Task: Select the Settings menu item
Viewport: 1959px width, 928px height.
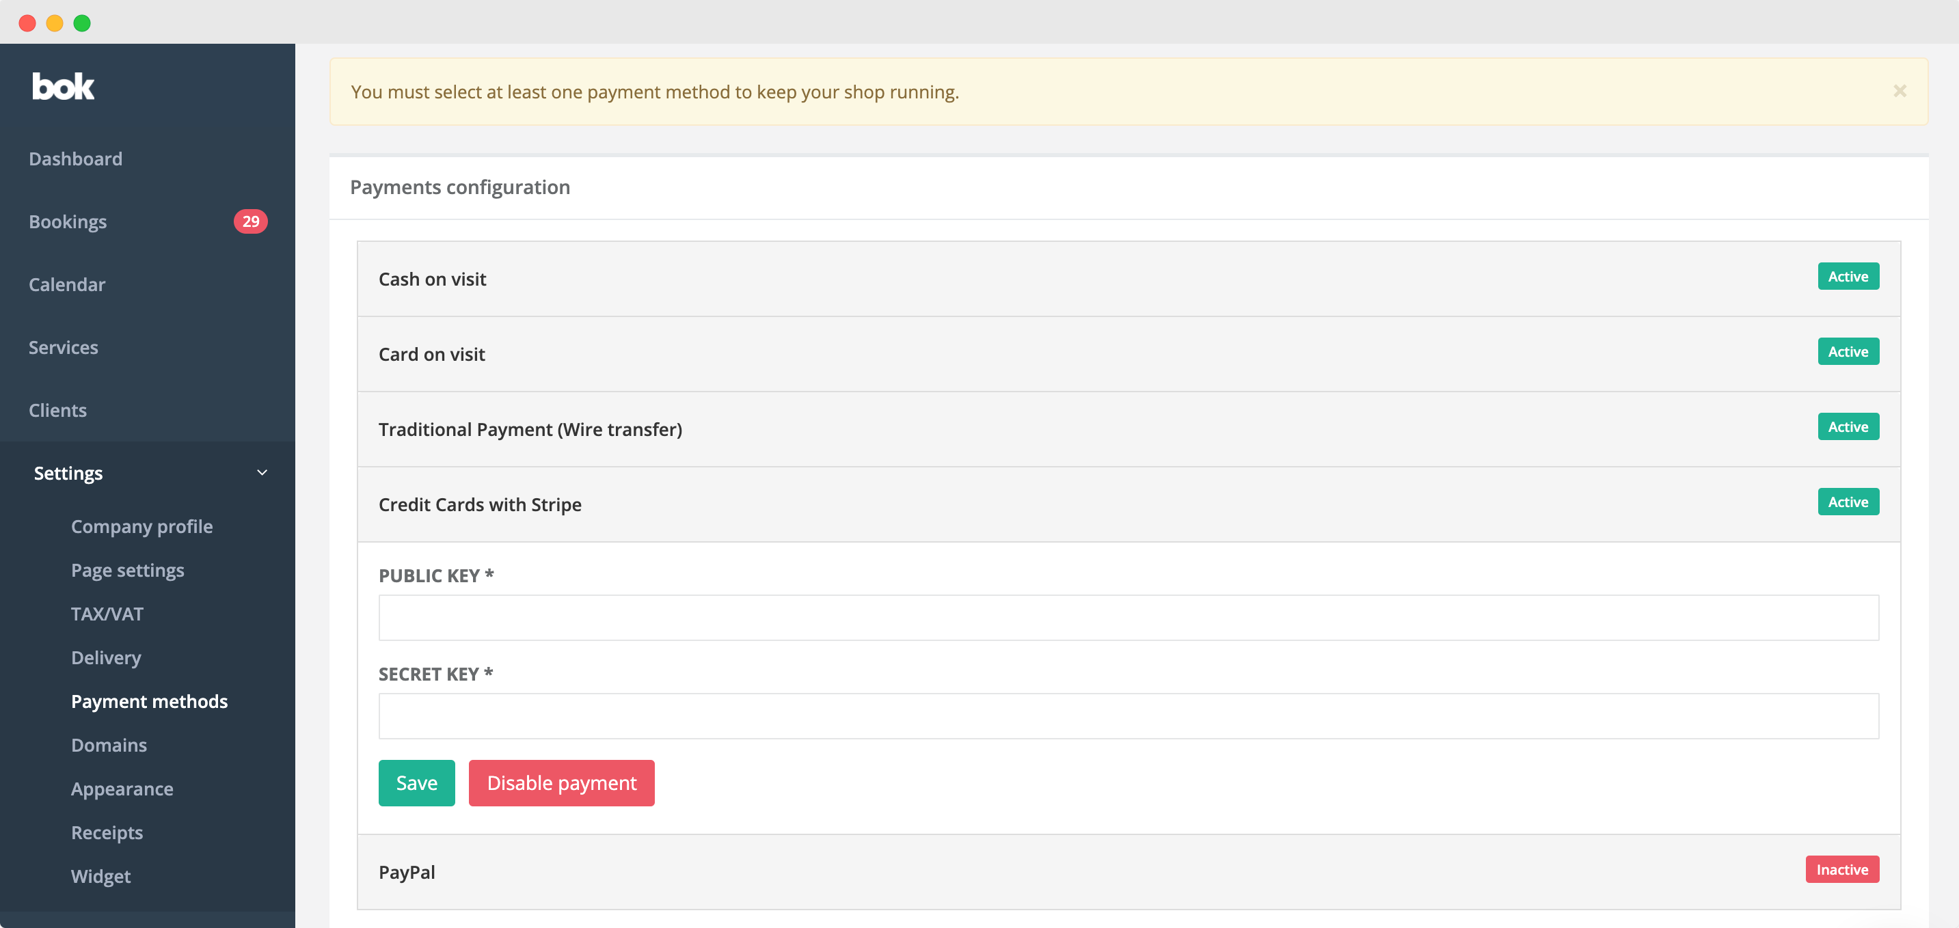Action: pos(68,473)
